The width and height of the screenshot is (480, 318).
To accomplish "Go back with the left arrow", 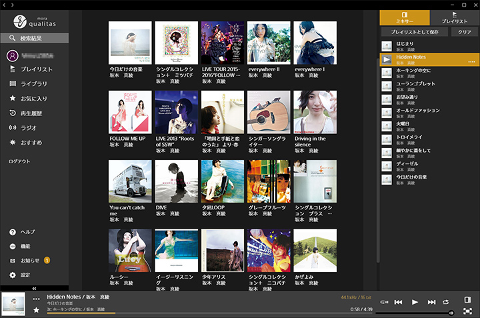I will tap(4, 5).
